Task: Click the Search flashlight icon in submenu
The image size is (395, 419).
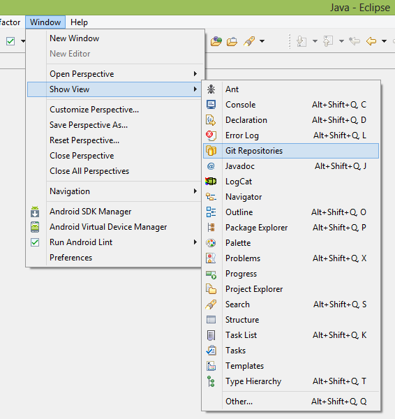Action: click(x=211, y=304)
